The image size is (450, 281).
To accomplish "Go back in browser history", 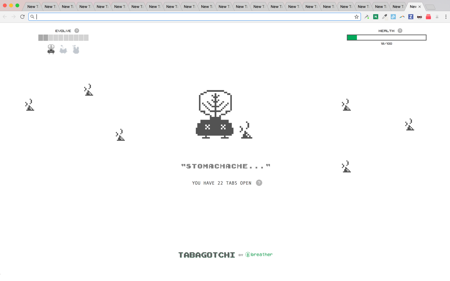I will [x=5, y=17].
